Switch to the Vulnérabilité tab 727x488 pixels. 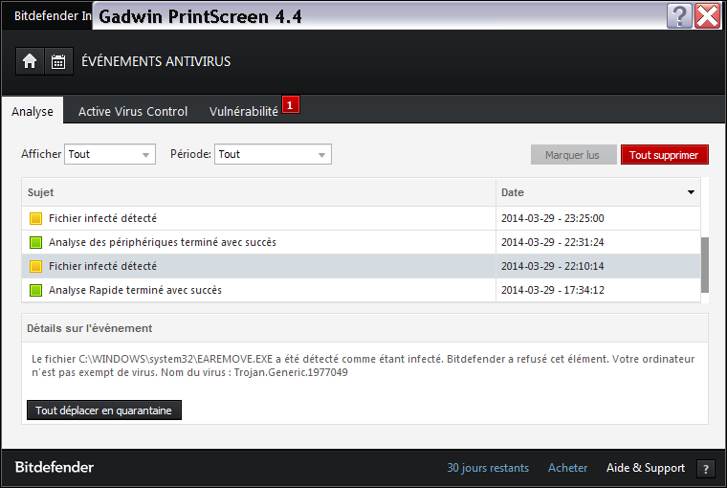click(243, 111)
